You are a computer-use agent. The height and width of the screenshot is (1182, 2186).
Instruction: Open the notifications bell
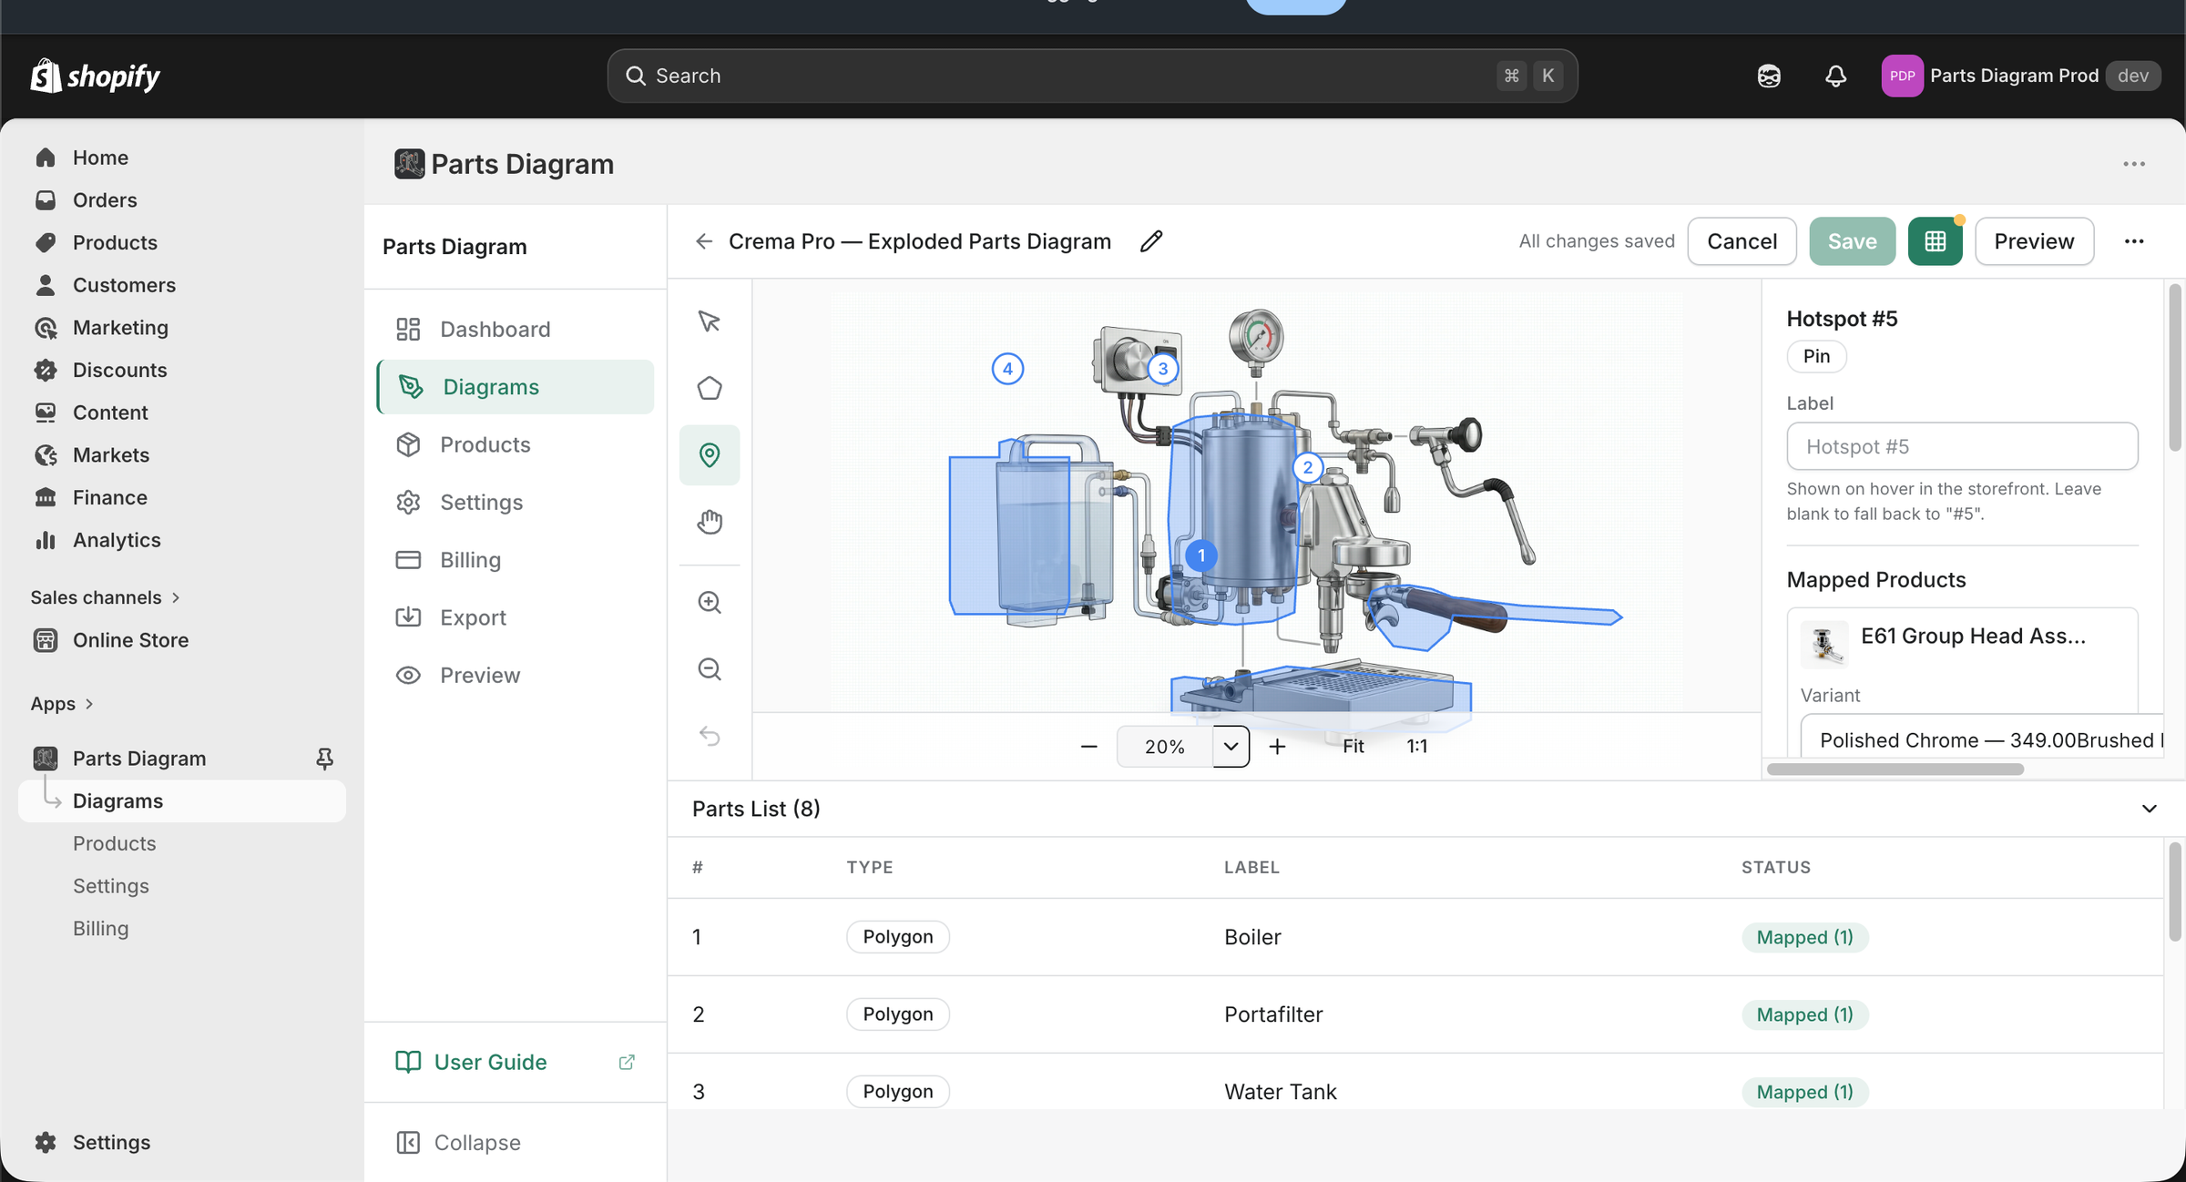coord(1835,76)
